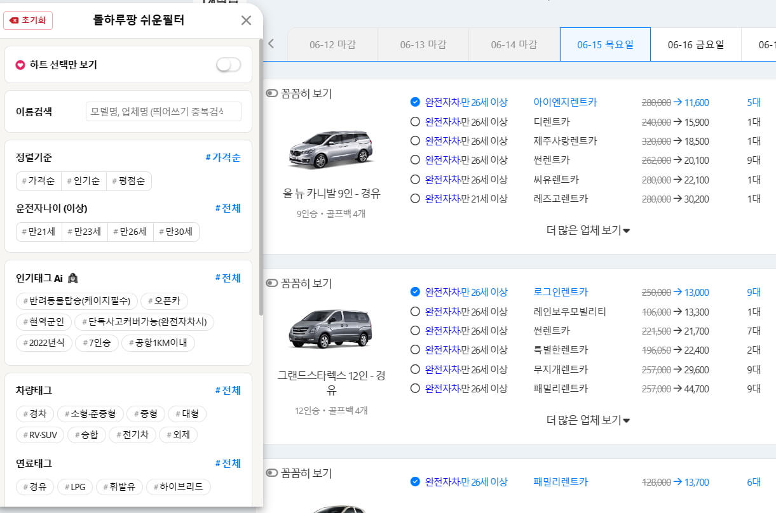Select the #전기차 vehicle tag
This screenshot has height=513, width=776.
pyautogui.click(x=132, y=435)
